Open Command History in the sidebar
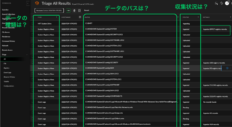The width and height of the screenshot is (232, 127). click(x=8, y=41)
